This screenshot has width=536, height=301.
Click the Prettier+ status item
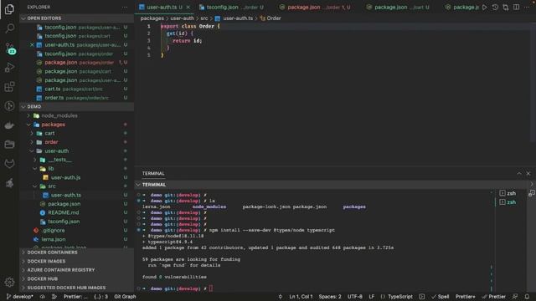[466, 297]
